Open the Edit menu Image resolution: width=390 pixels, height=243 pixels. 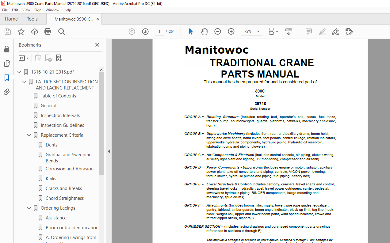click(x=15, y=10)
